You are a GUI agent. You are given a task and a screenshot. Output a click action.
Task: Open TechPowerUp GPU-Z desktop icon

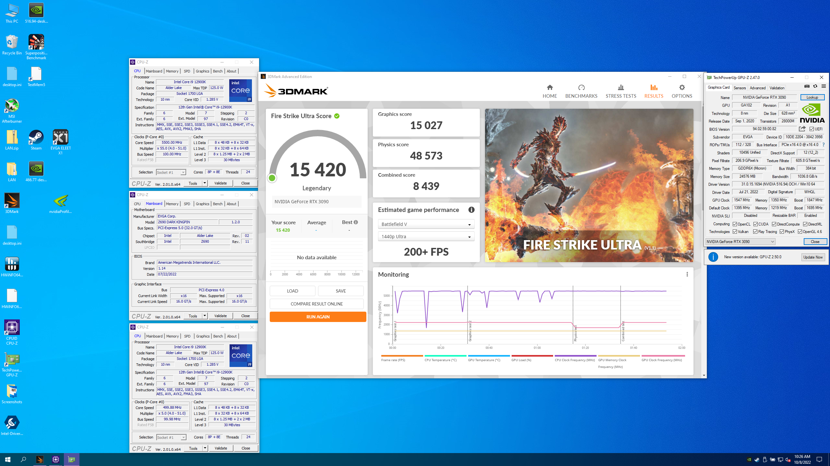12,364
